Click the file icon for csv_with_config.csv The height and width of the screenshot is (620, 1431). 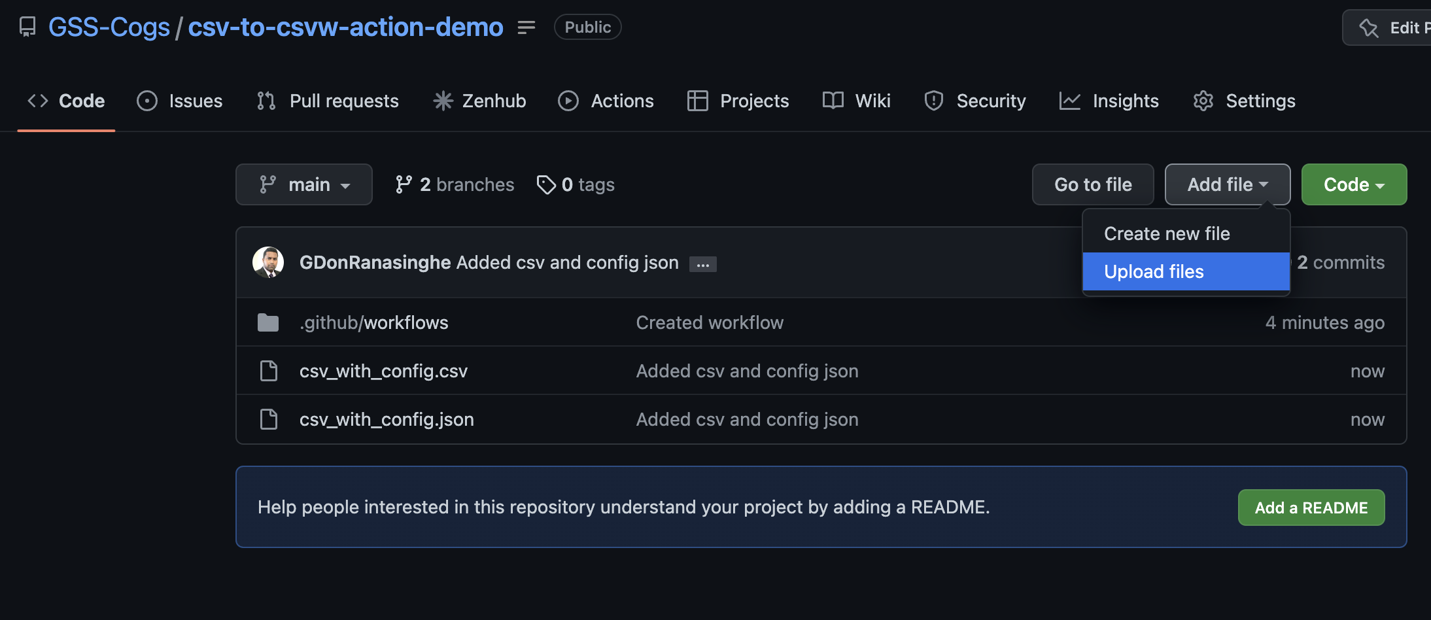[x=269, y=371]
